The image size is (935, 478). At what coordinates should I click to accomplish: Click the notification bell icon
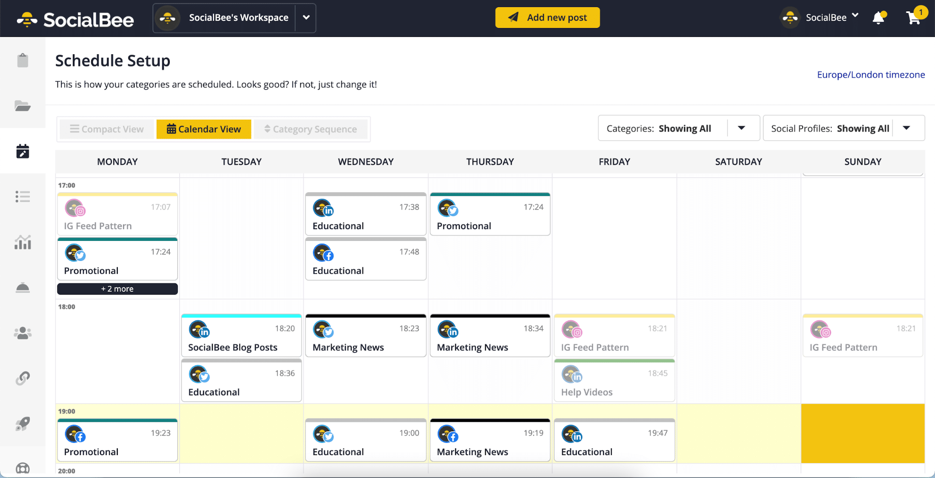tap(879, 17)
